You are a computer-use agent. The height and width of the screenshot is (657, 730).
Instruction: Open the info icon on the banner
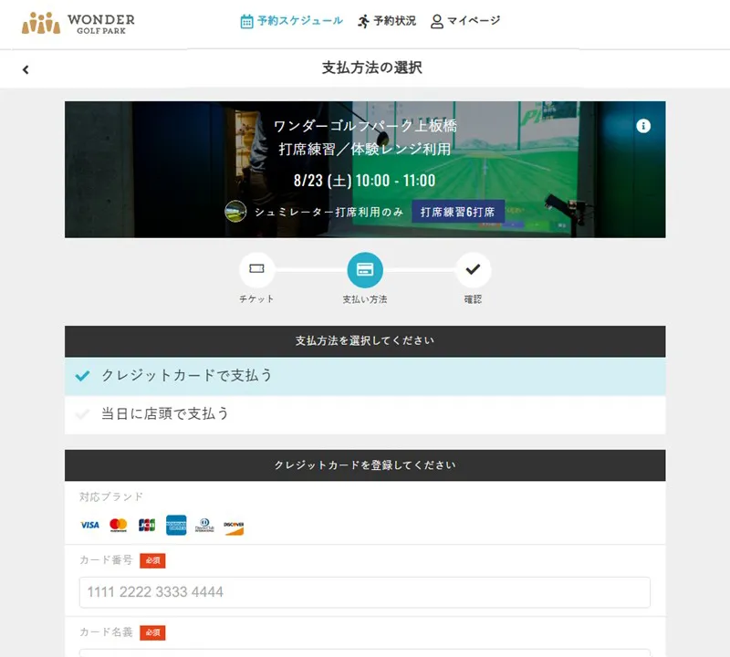[643, 126]
